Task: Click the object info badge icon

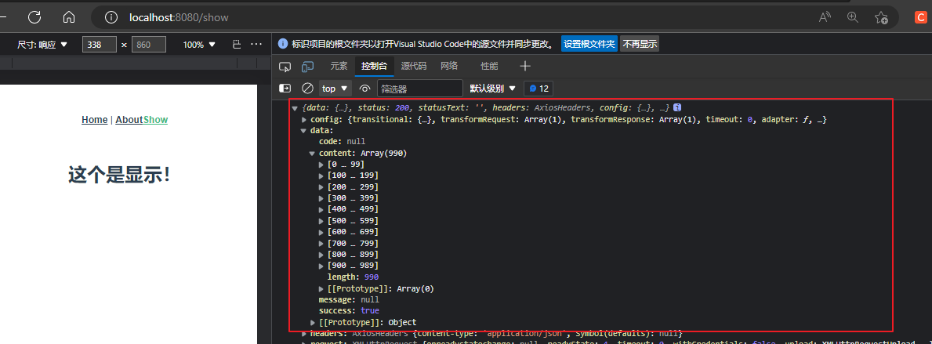Action: pos(677,107)
